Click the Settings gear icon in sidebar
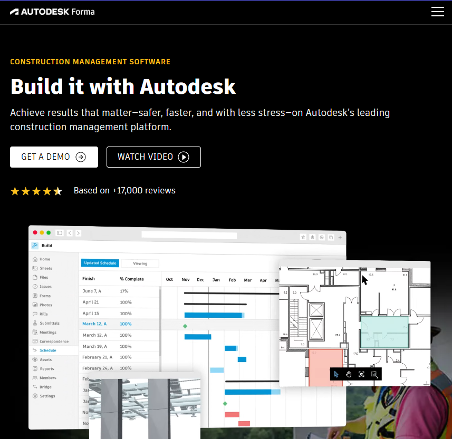452x439 pixels. [35, 396]
